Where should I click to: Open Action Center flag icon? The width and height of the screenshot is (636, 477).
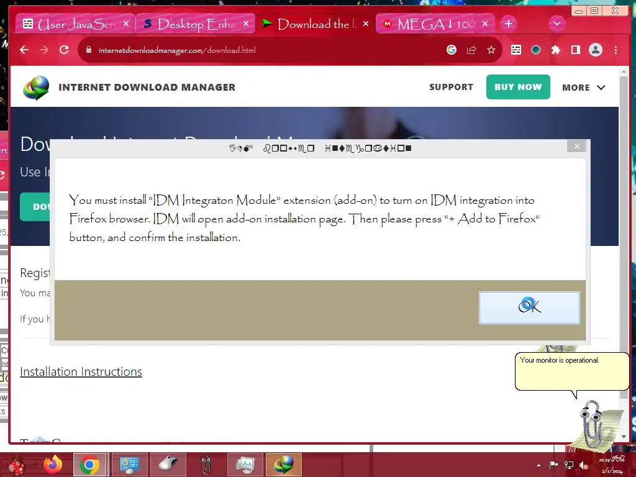coord(553,465)
